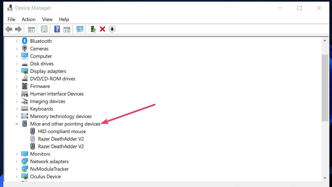Click the Computer category icon

point(24,56)
